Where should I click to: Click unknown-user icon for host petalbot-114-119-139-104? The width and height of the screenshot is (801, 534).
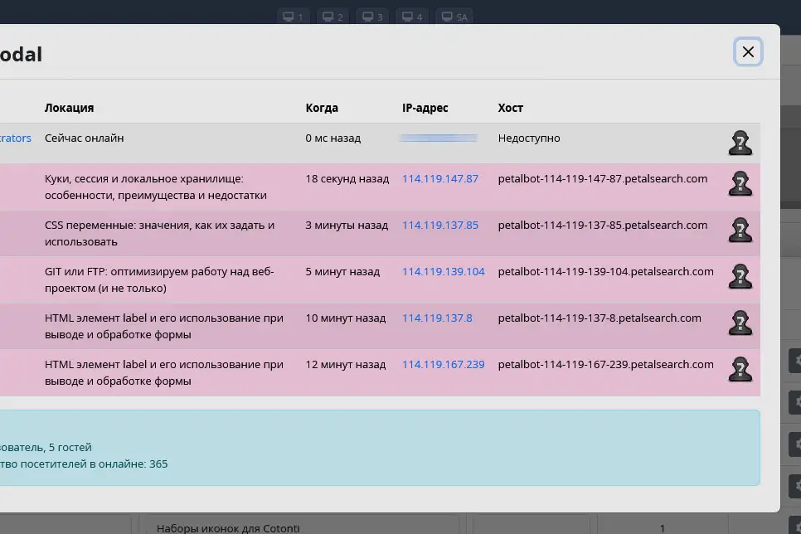[x=740, y=276]
